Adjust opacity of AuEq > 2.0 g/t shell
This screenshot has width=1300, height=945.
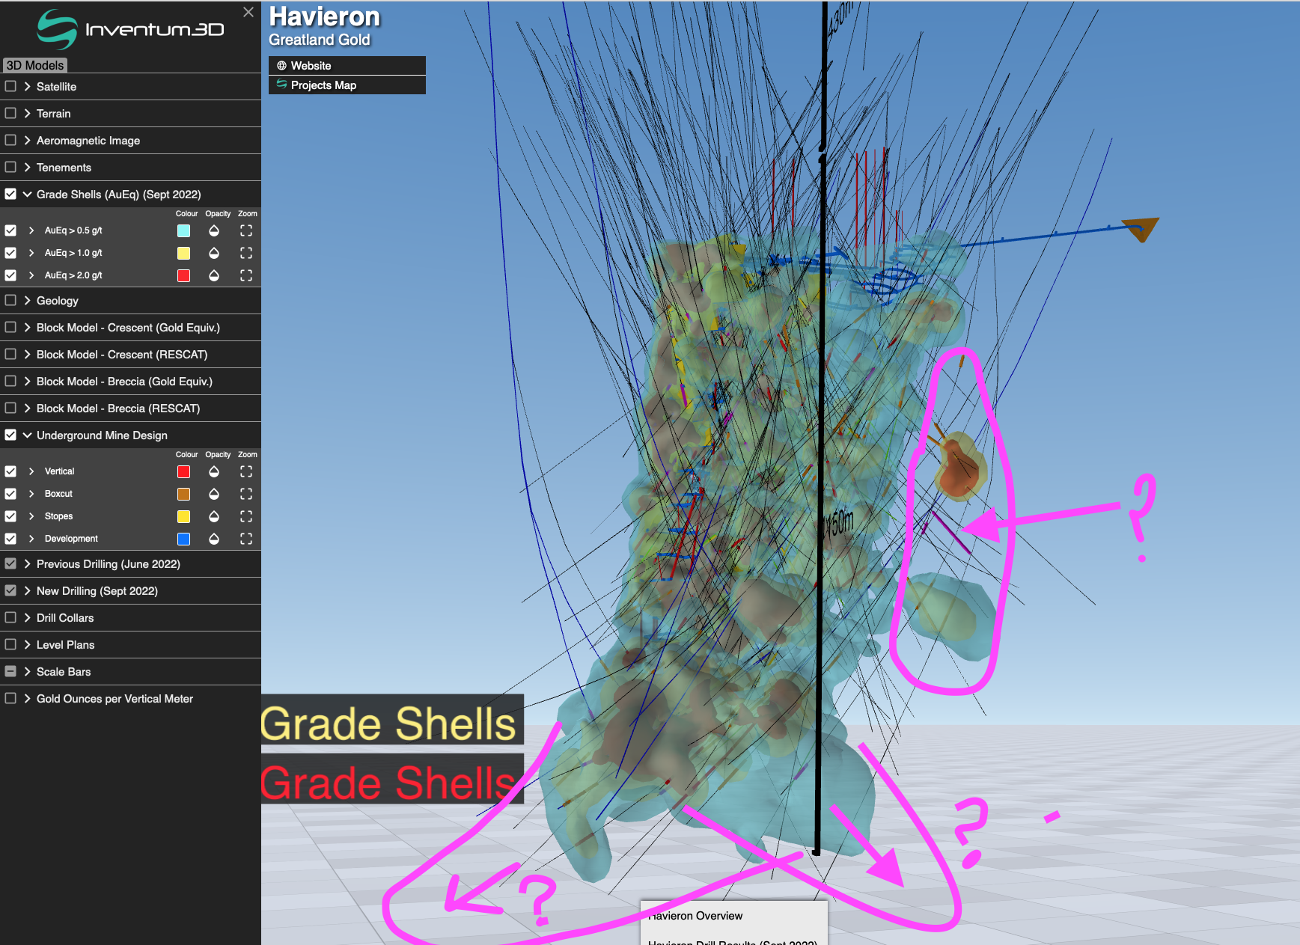tap(214, 275)
